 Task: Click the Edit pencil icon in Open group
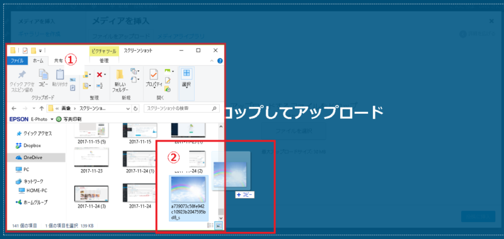[x=168, y=81]
